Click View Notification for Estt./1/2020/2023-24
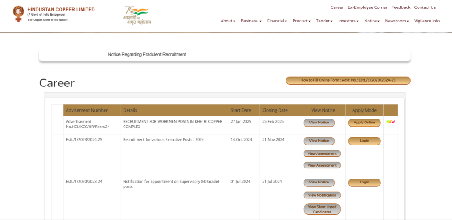This screenshot has height=220, width=452. [322, 195]
